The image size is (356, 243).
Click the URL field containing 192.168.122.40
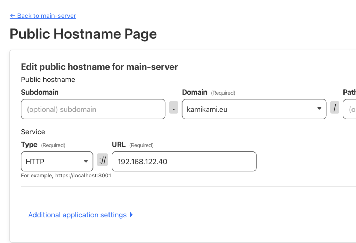pos(184,162)
